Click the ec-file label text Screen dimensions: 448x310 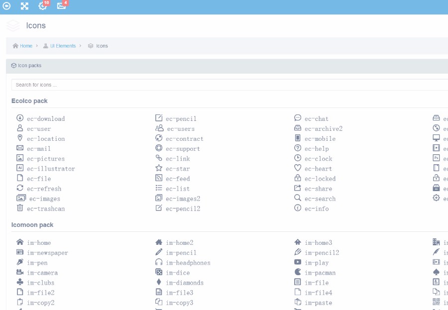pos(39,179)
